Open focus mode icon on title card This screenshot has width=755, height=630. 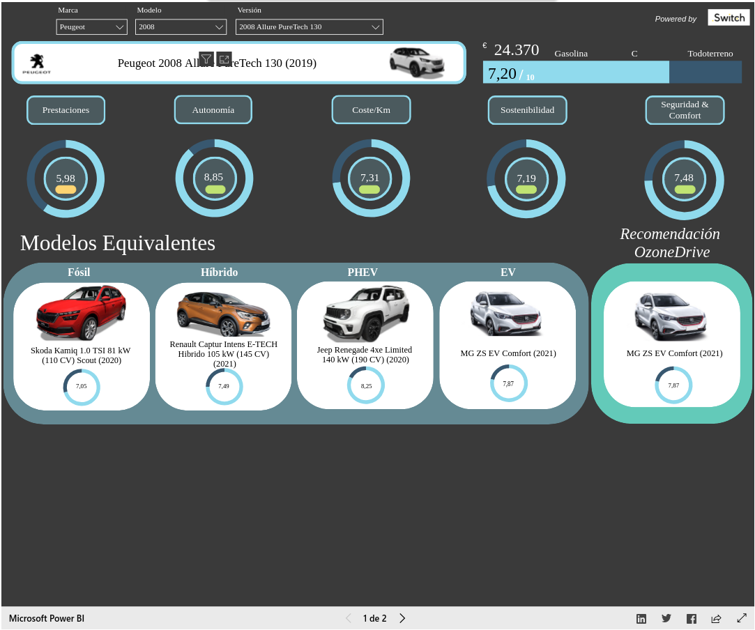click(224, 59)
